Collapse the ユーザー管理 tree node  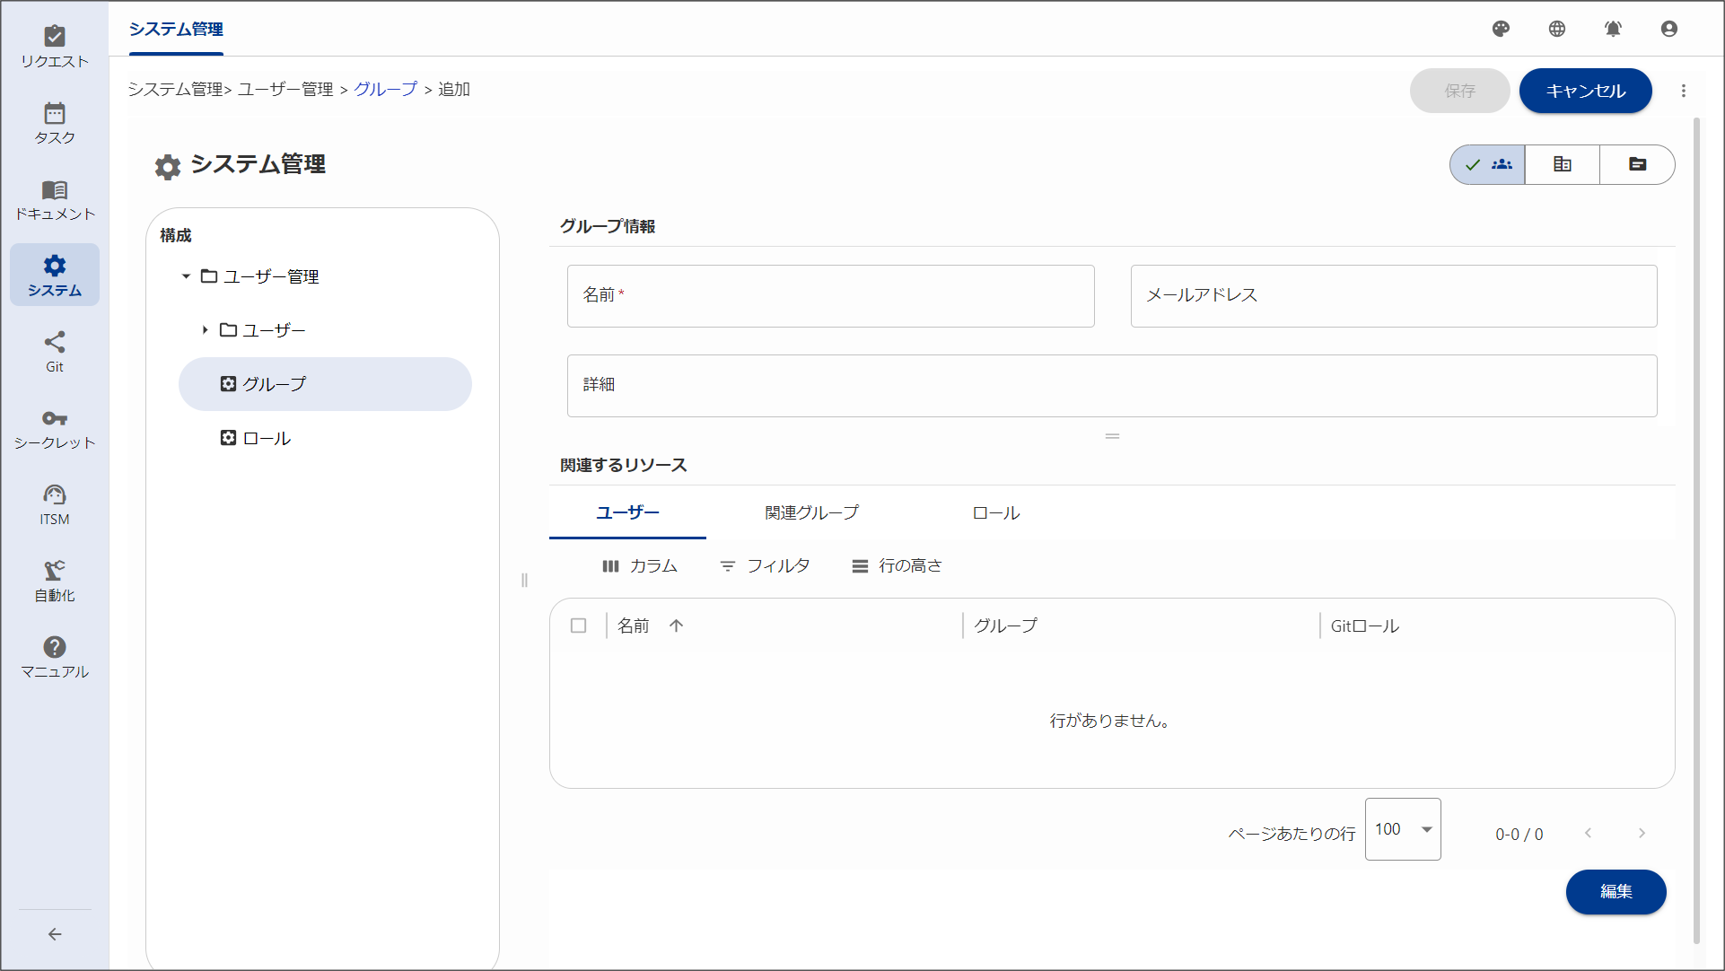tap(186, 276)
